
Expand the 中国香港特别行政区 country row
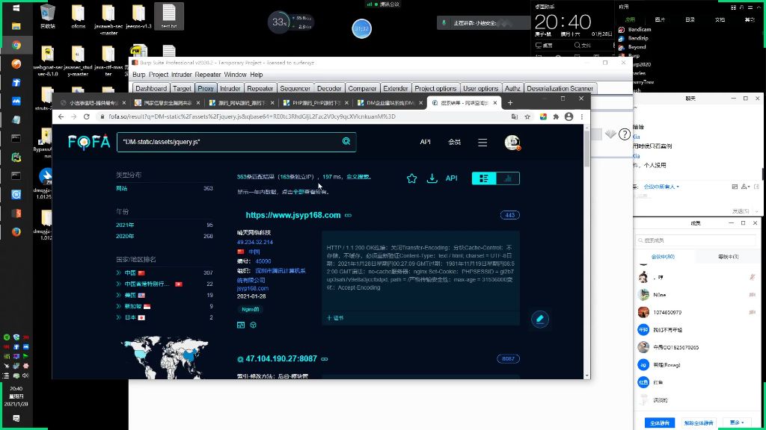coord(118,284)
